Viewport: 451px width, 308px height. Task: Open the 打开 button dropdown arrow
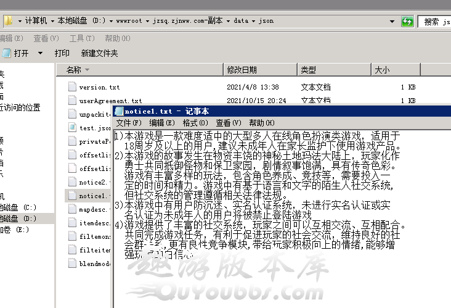tap(40, 53)
